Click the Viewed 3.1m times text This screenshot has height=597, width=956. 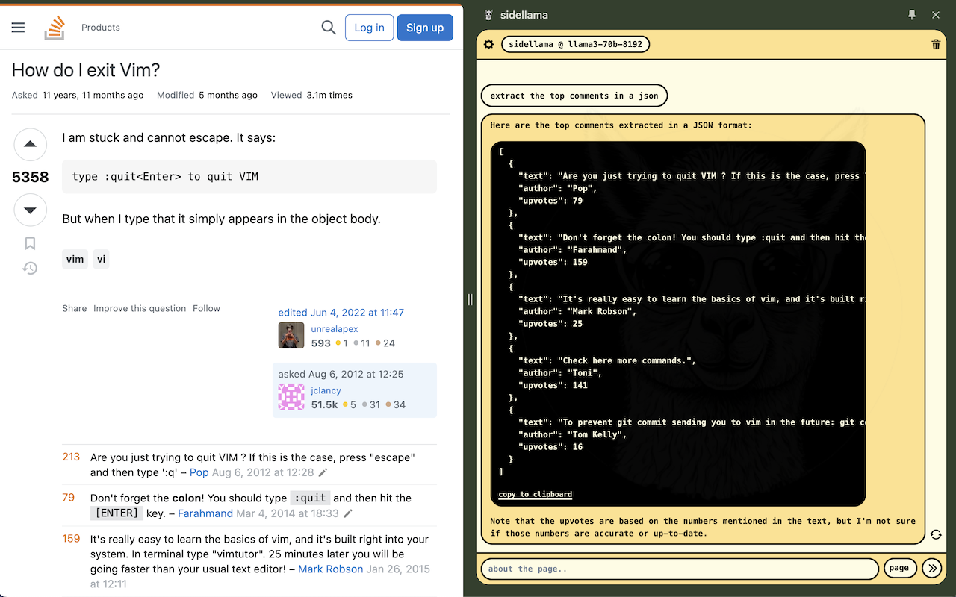click(311, 95)
